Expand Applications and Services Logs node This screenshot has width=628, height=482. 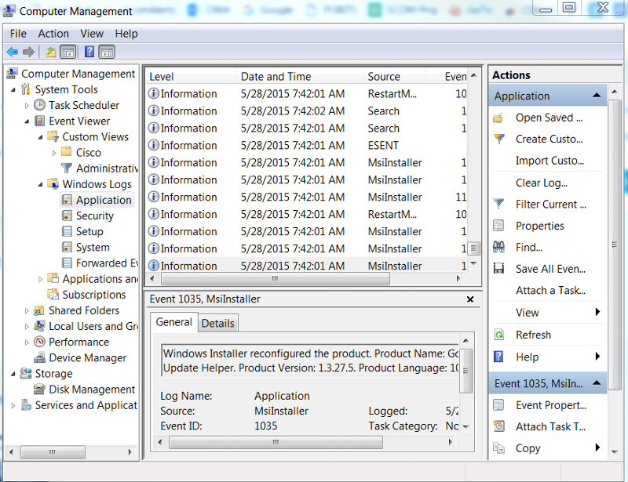point(41,279)
